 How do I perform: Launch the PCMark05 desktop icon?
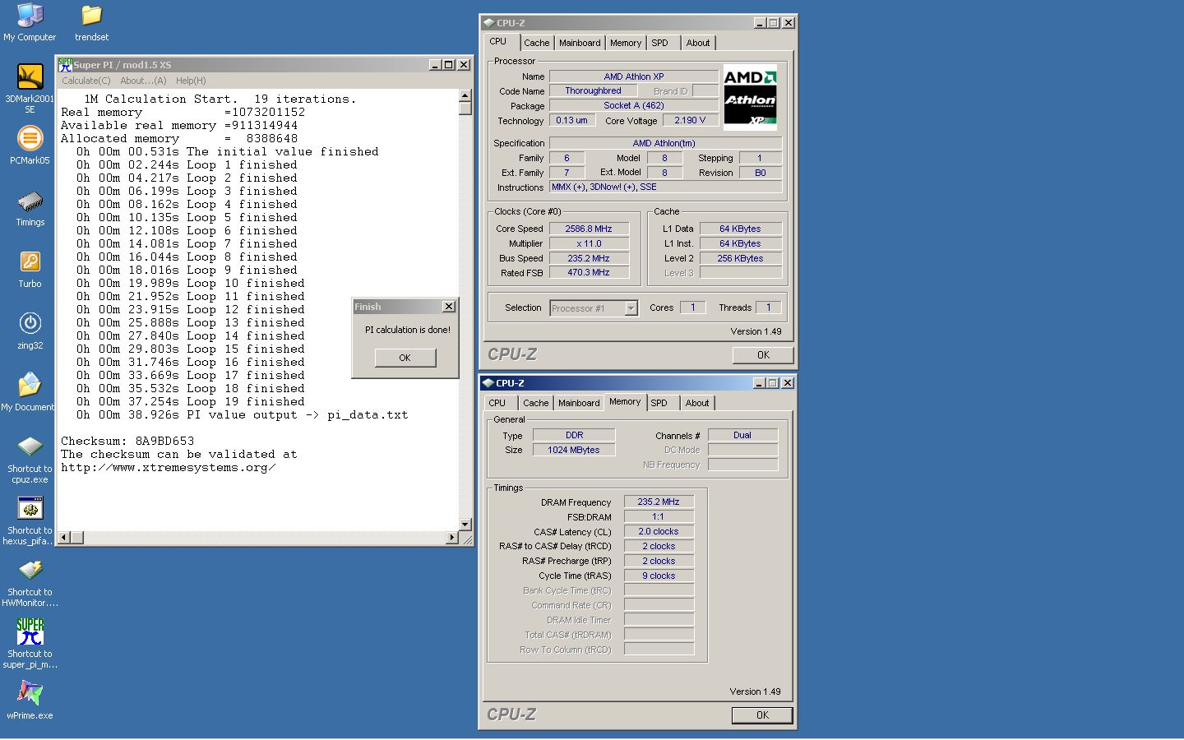coord(30,138)
